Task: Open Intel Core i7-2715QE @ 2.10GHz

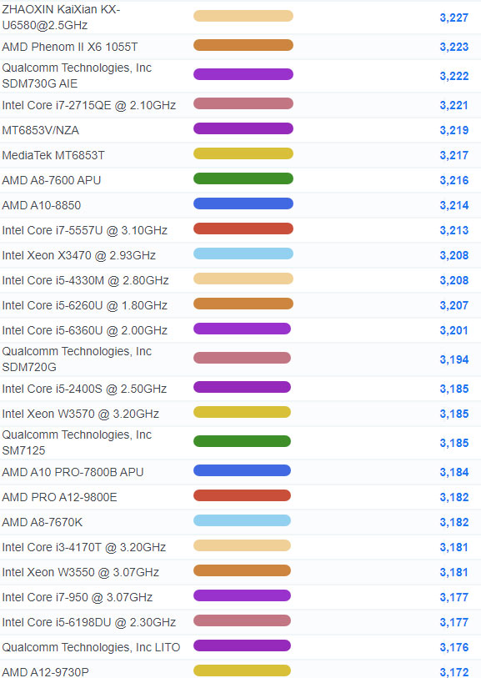Action: click(x=89, y=105)
